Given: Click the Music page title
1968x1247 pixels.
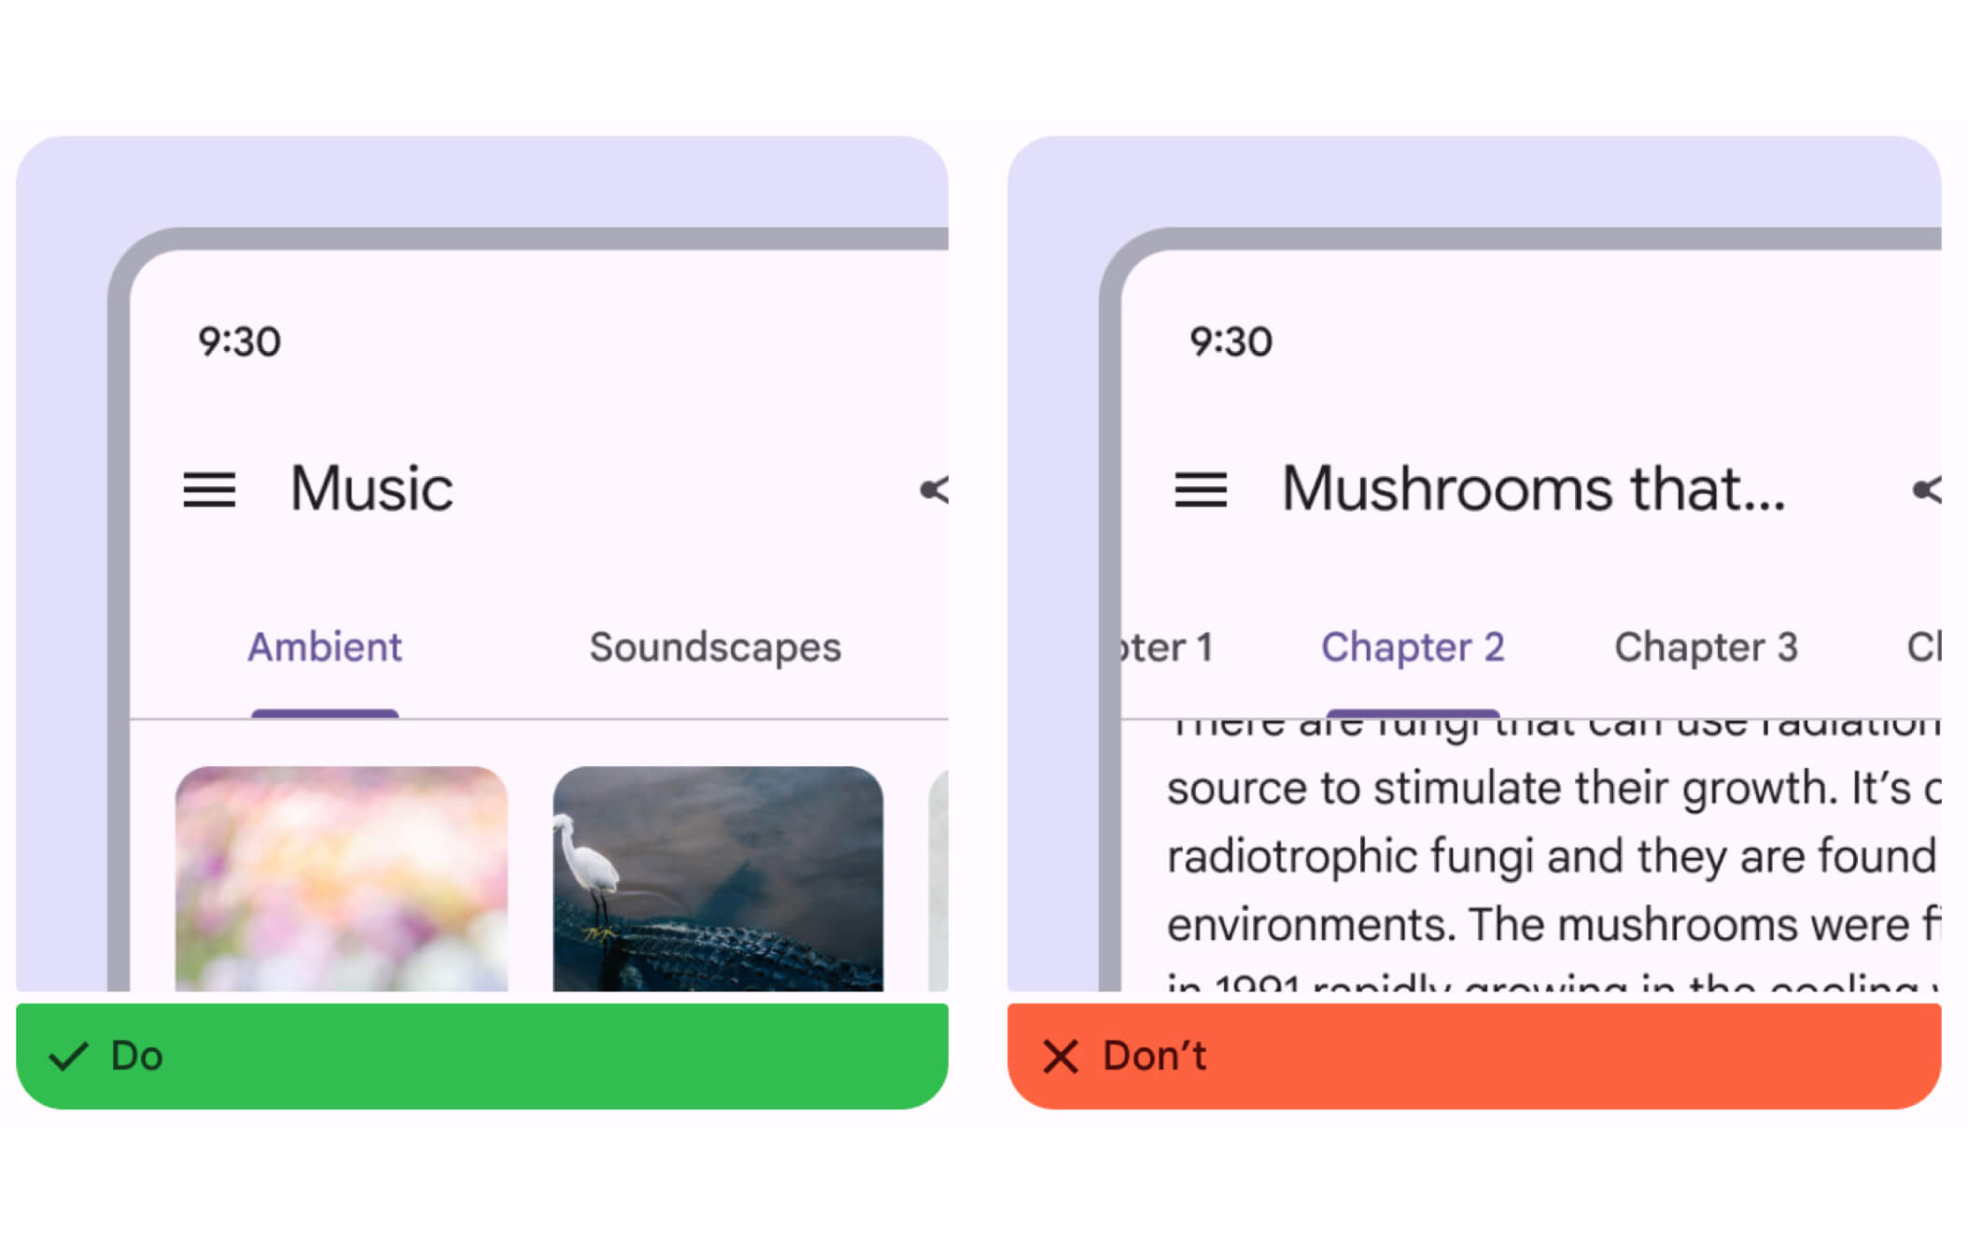Looking at the screenshot, I should (372, 488).
